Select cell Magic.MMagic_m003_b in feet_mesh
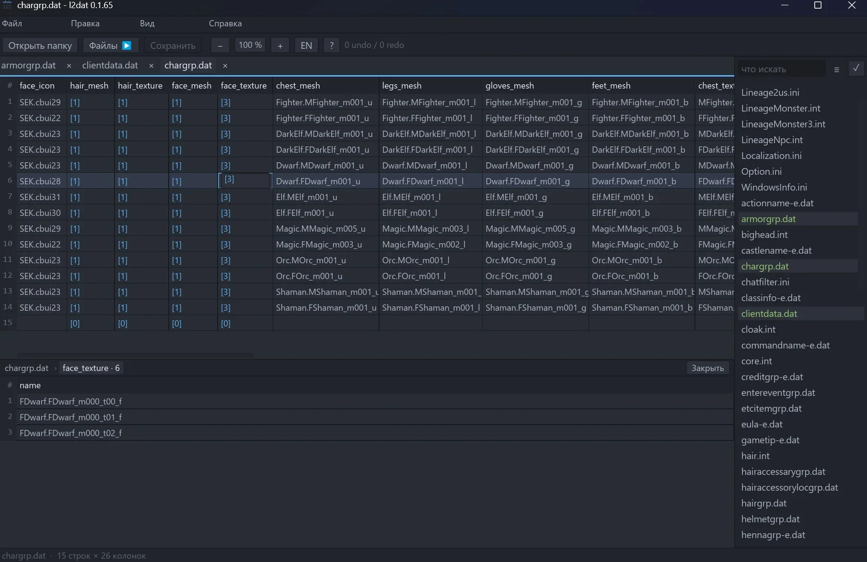Image resolution: width=867 pixels, height=562 pixels. pyautogui.click(x=642, y=229)
